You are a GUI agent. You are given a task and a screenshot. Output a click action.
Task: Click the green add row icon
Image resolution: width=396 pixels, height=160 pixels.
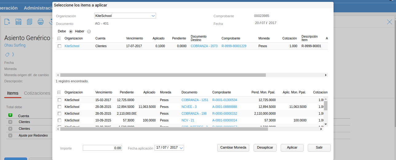[x=10, y=115]
